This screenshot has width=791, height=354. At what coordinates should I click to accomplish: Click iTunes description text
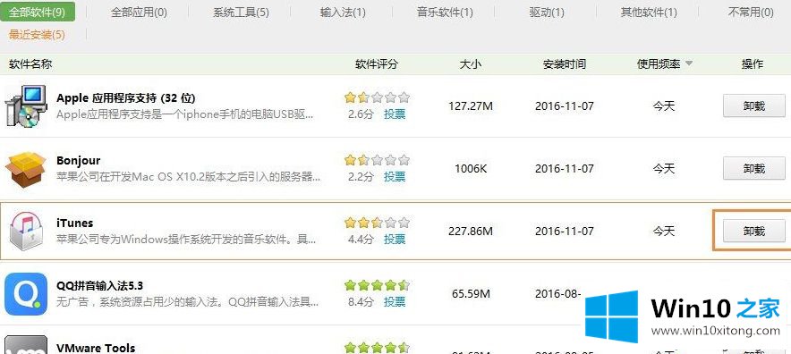(x=186, y=240)
